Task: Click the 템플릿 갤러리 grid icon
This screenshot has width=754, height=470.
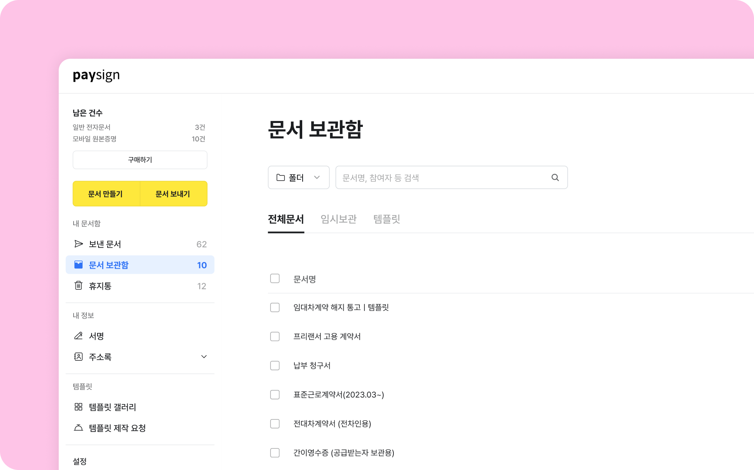Action: pos(78,407)
